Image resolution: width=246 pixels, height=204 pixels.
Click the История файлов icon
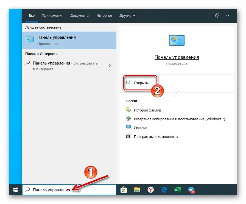pyautogui.click(x=128, y=110)
